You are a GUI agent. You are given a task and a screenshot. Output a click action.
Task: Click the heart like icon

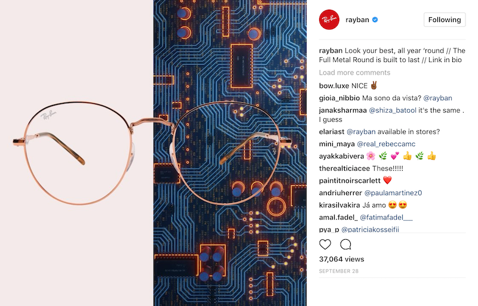pyautogui.click(x=325, y=244)
